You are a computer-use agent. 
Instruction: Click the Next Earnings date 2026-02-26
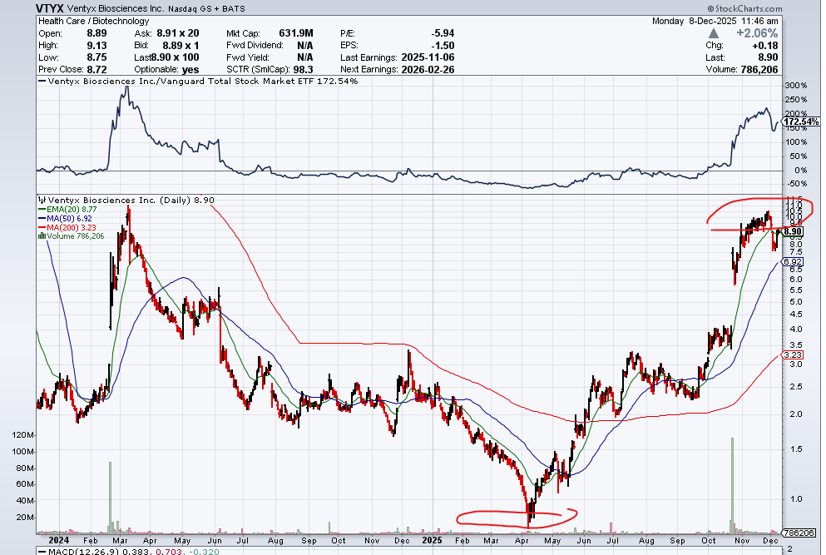428,70
